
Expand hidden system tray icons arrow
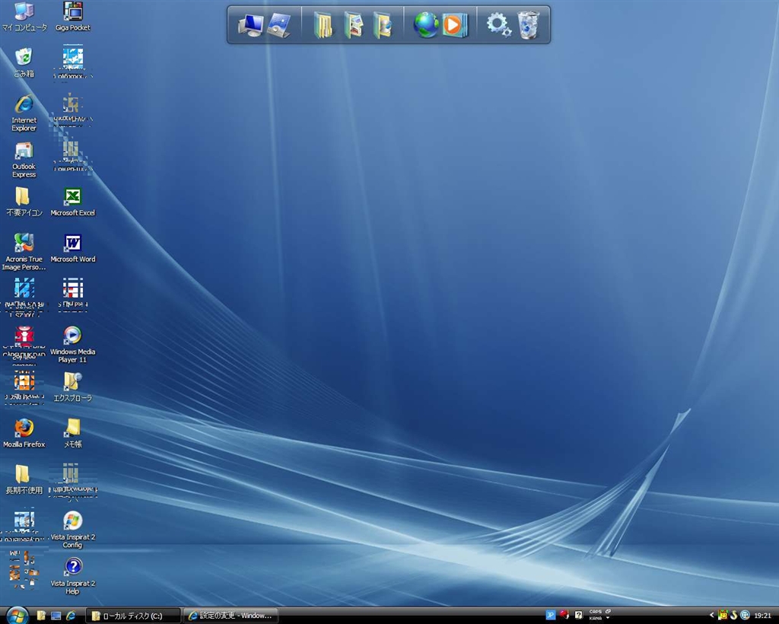pos(712,616)
